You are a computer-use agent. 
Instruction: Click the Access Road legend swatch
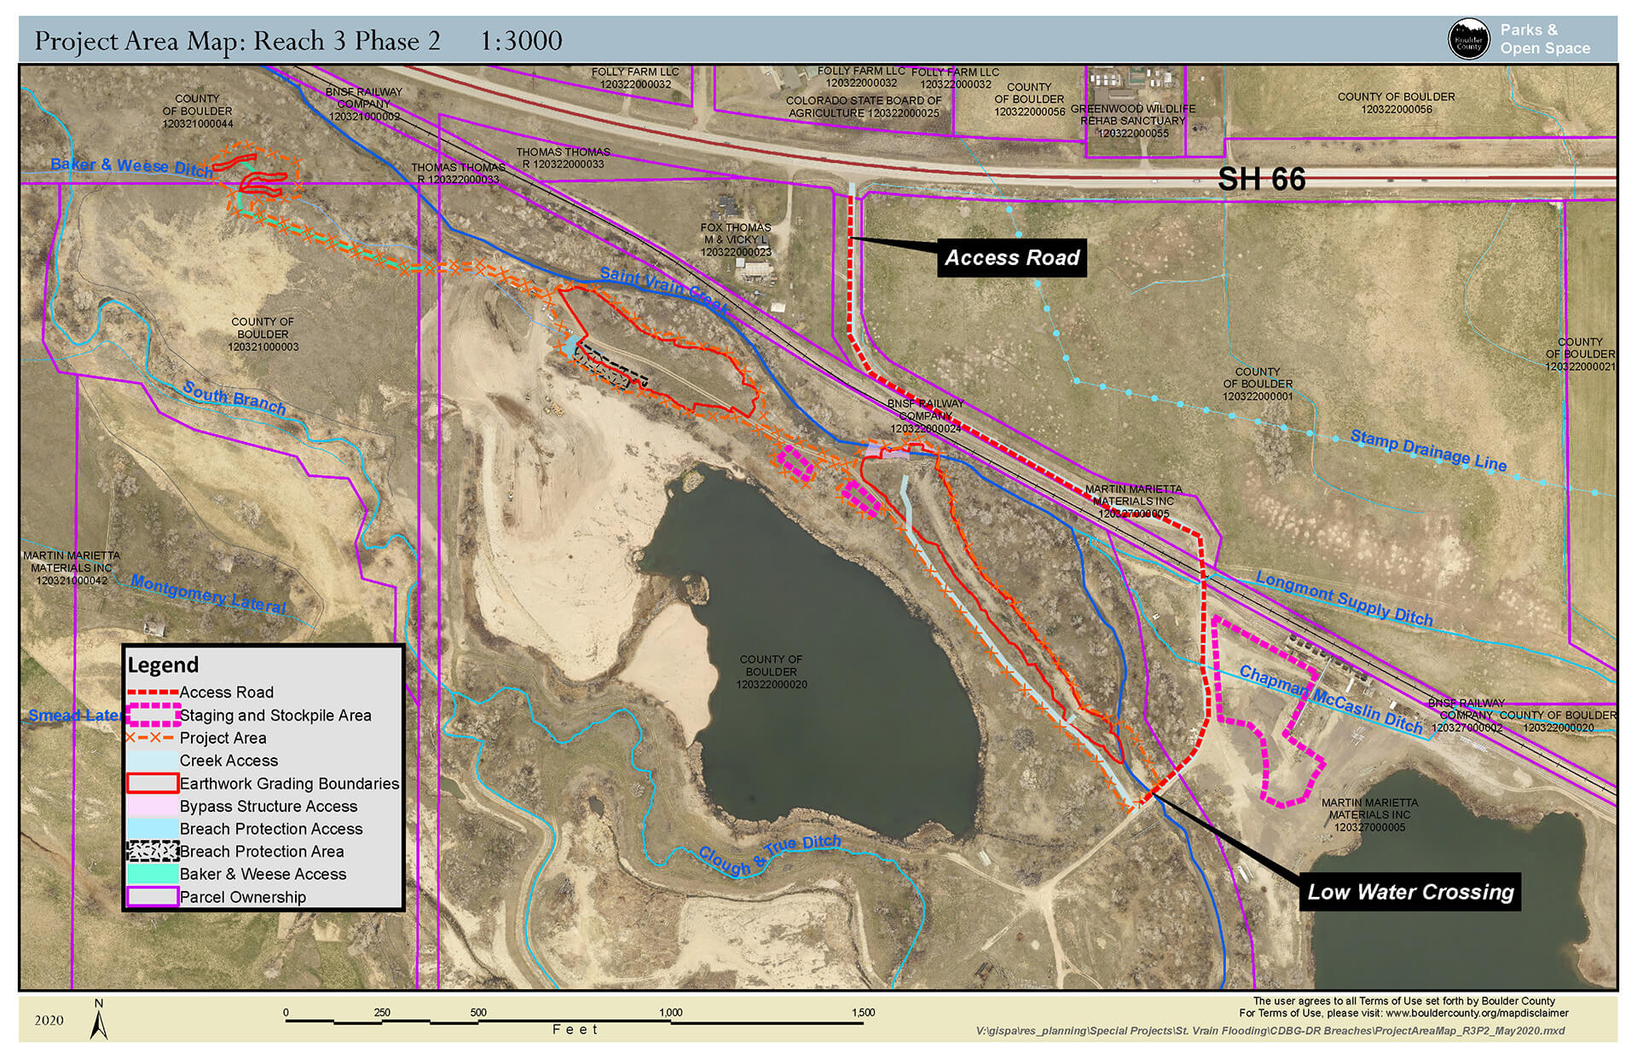153,693
